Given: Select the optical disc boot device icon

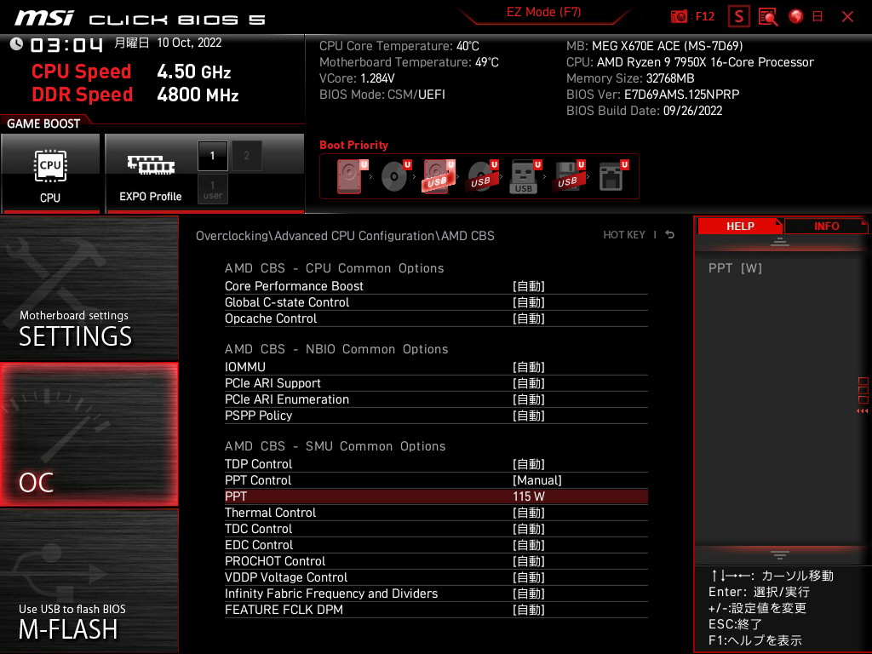Looking at the screenshot, I should point(395,176).
